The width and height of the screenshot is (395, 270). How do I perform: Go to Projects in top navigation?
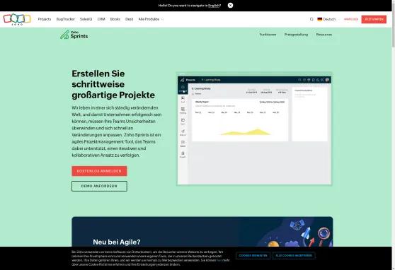pyautogui.click(x=45, y=19)
